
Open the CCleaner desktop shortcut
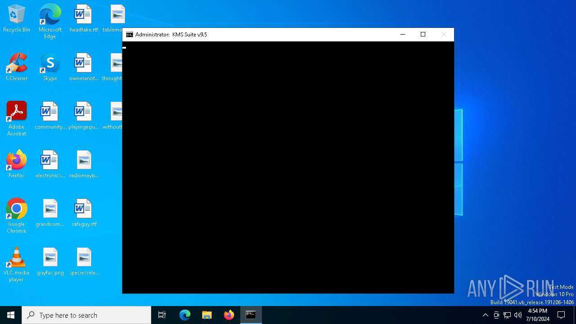point(17,67)
